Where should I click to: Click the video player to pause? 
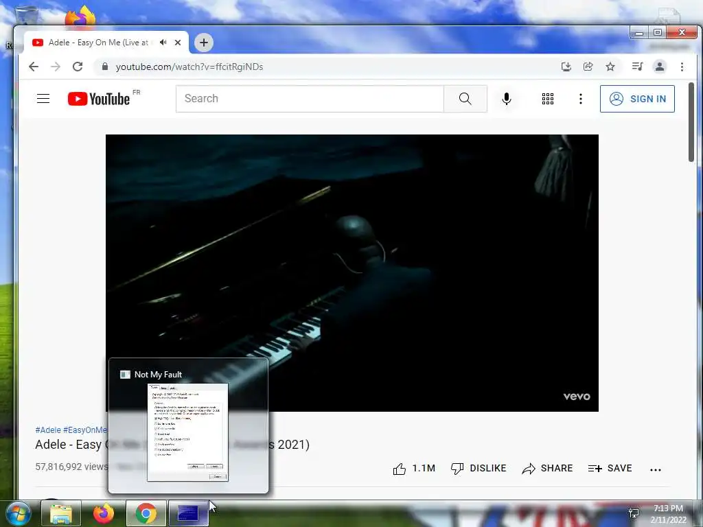click(x=352, y=272)
